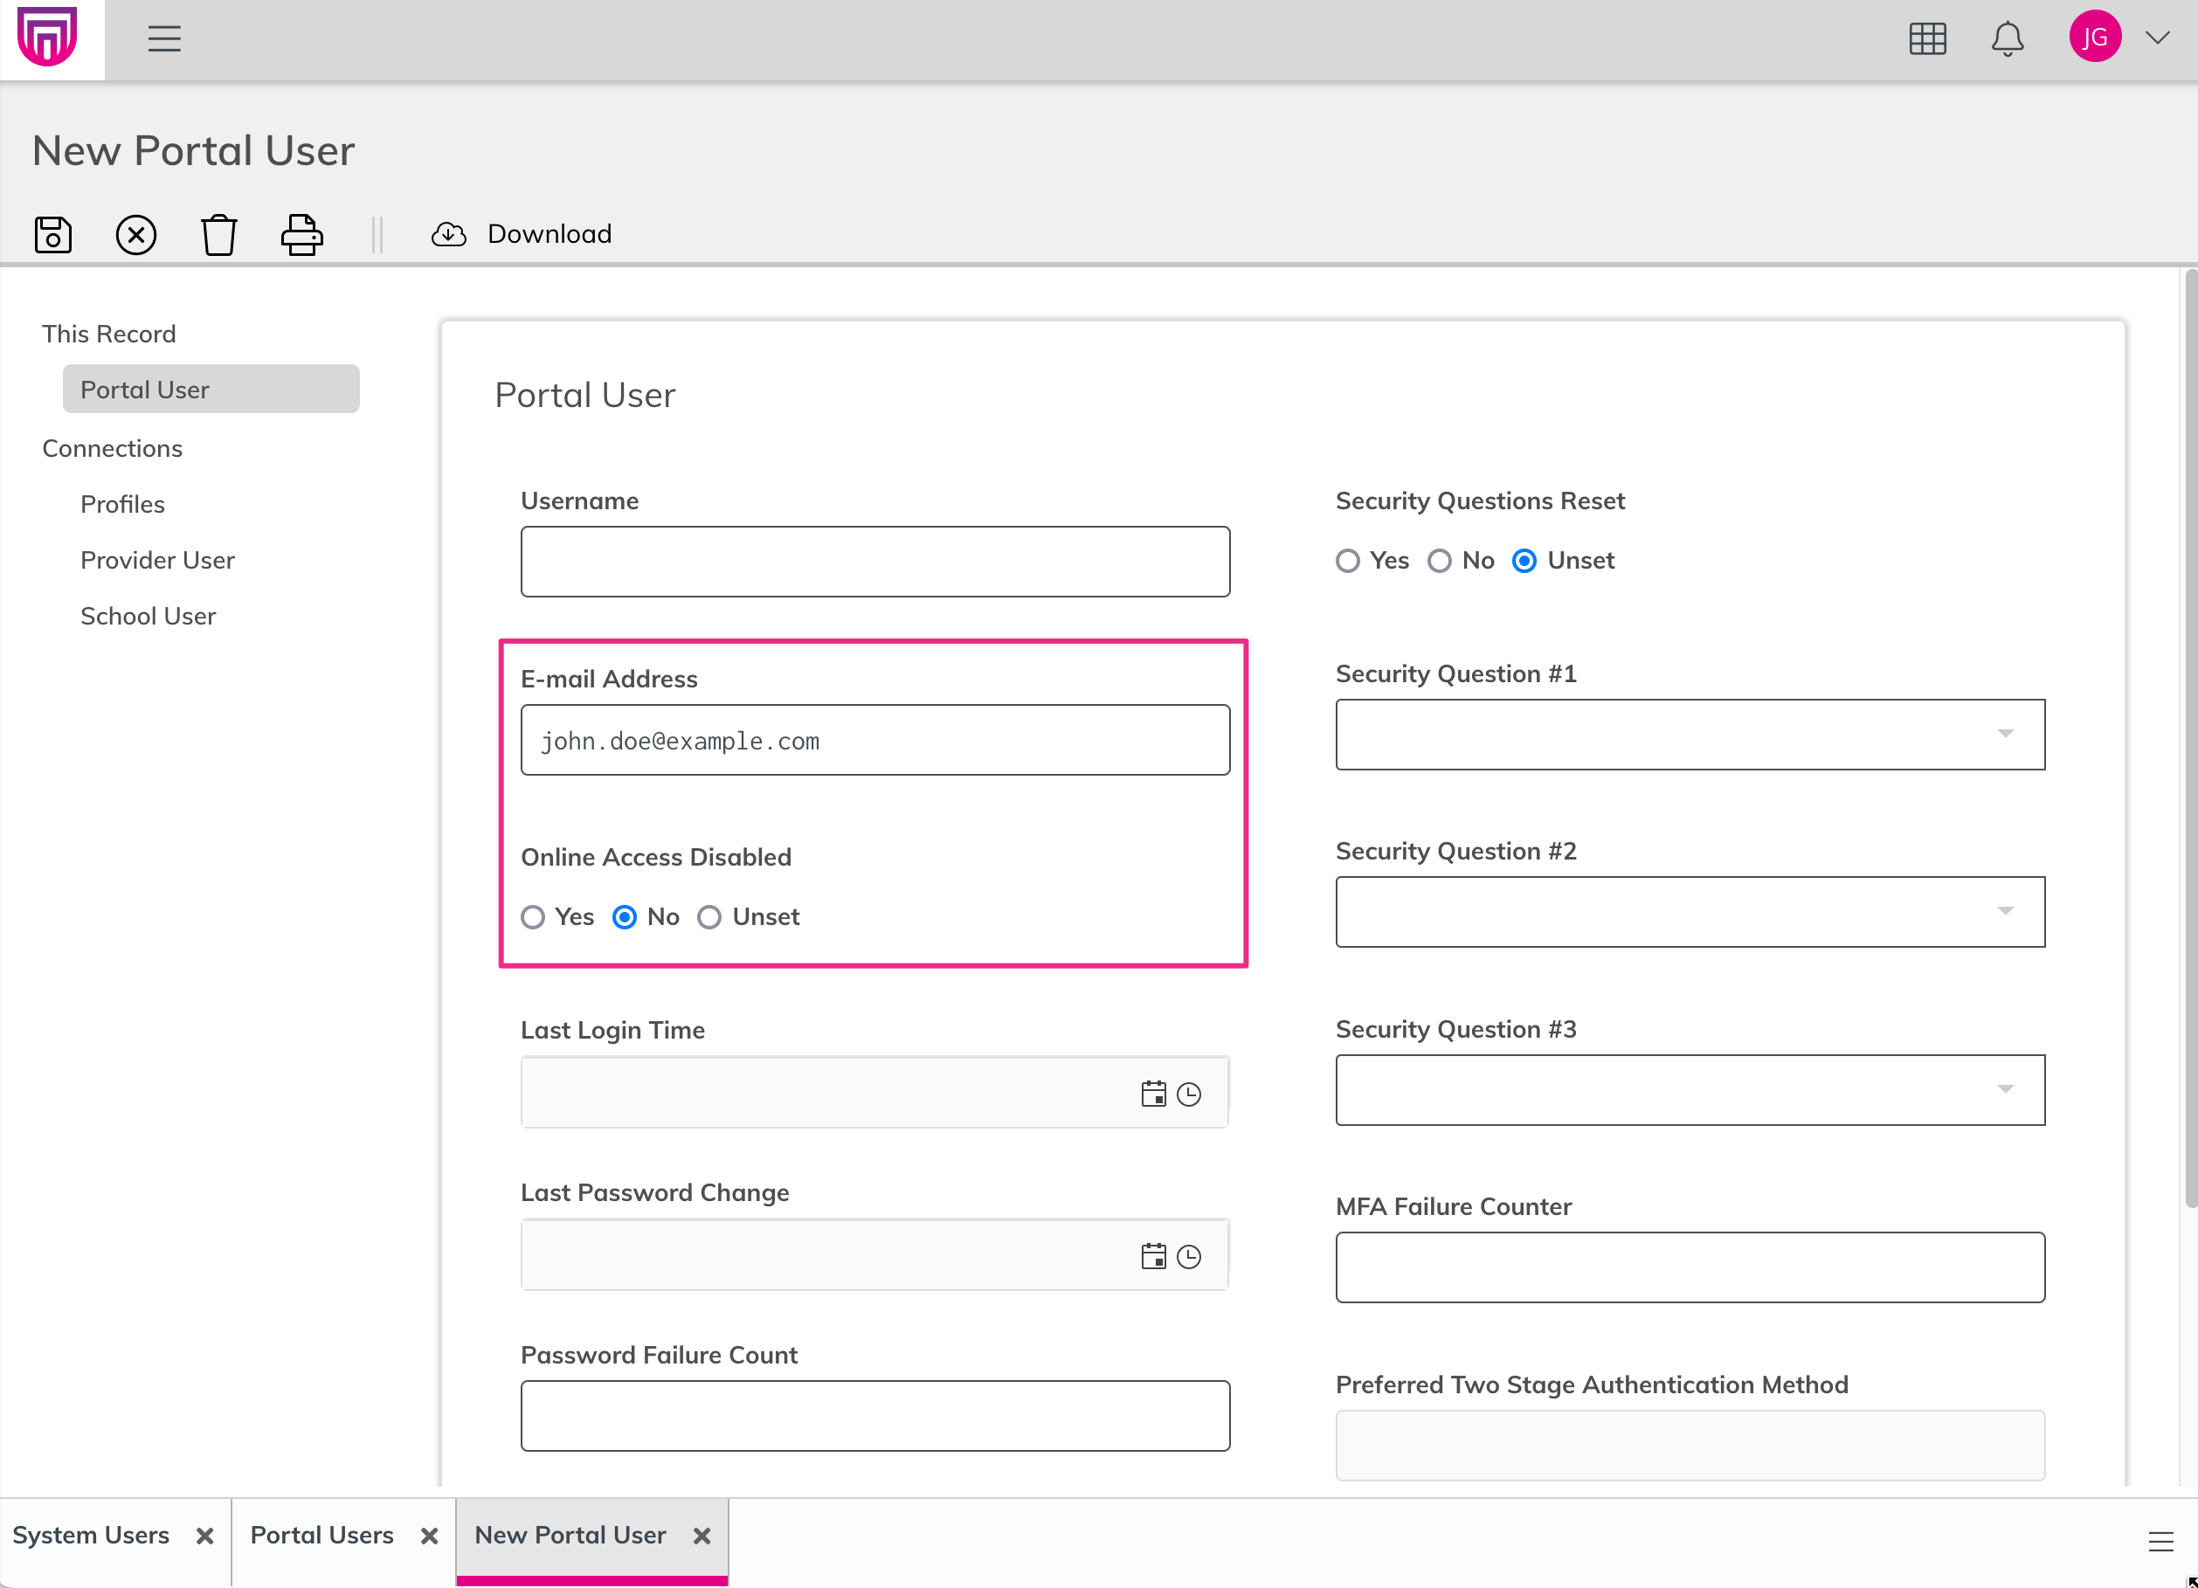Set Online Access Disabled to Unset
Screen dimensions: 2198x1588
click(x=709, y=917)
